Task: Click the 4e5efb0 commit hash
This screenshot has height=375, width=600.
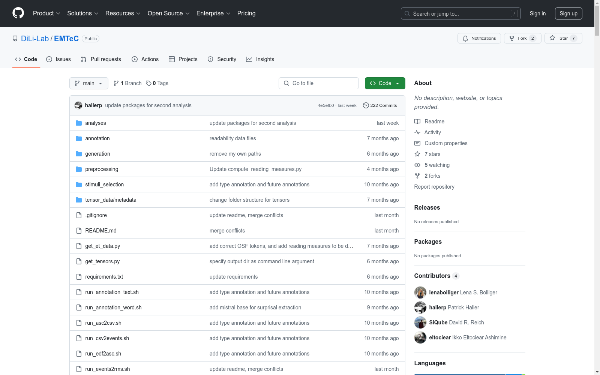Action: tap(325, 105)
